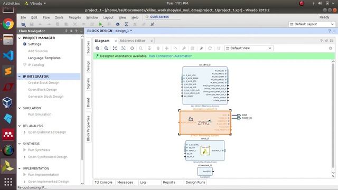The width and height of the screenshot is (338, 190).
Task: Click the green Run arrow in toolbar
Action: tap(100, 24)
